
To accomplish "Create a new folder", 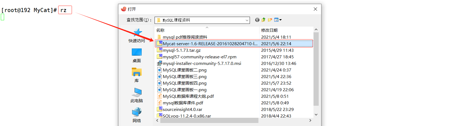I will click(x=270, y=20).
